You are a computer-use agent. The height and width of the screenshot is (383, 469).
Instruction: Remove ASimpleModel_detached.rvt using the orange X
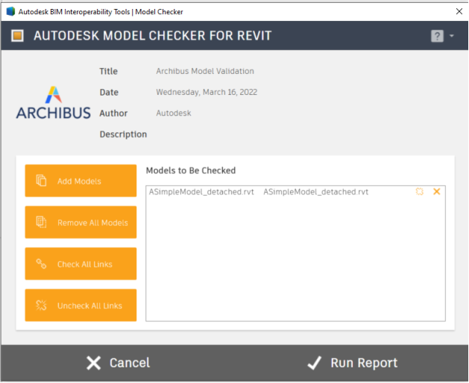437,192
